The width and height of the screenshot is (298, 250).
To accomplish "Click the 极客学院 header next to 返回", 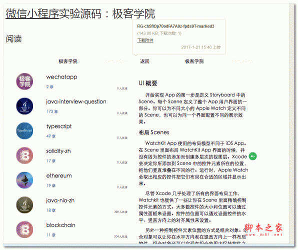I will [x=194, y=61].
